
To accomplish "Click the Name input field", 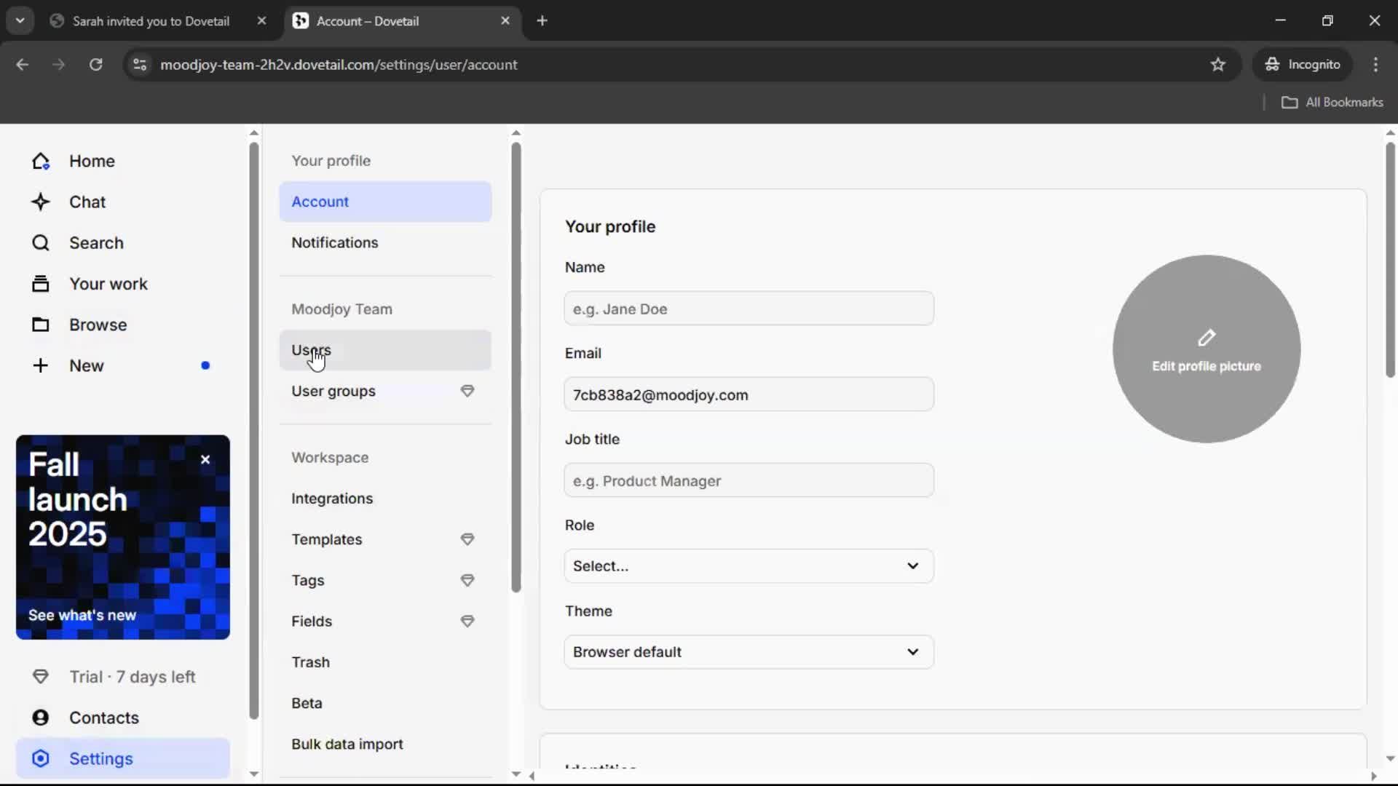I will (749, 309).
